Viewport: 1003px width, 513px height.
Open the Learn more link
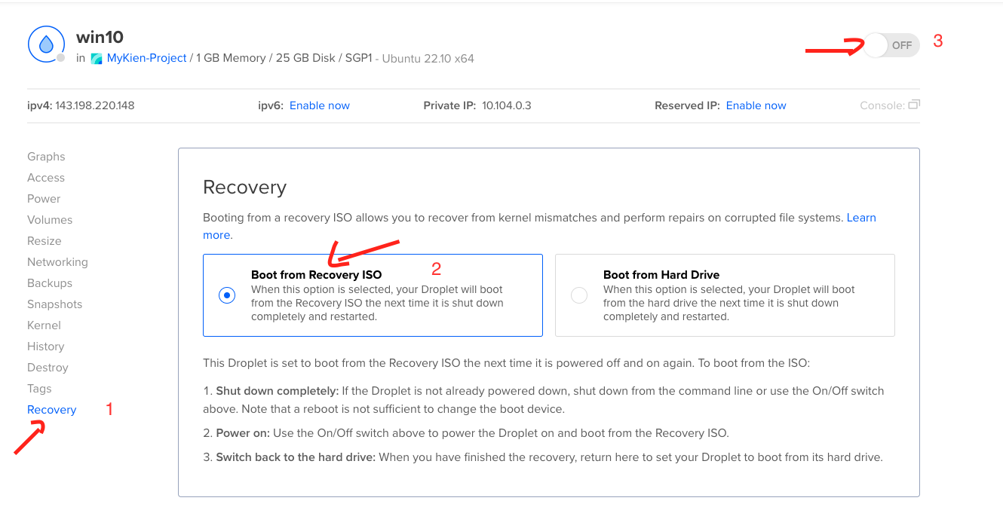pos(861,218)
